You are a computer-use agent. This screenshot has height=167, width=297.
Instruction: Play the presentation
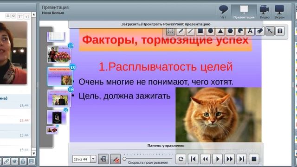click(x=218, y=159)
